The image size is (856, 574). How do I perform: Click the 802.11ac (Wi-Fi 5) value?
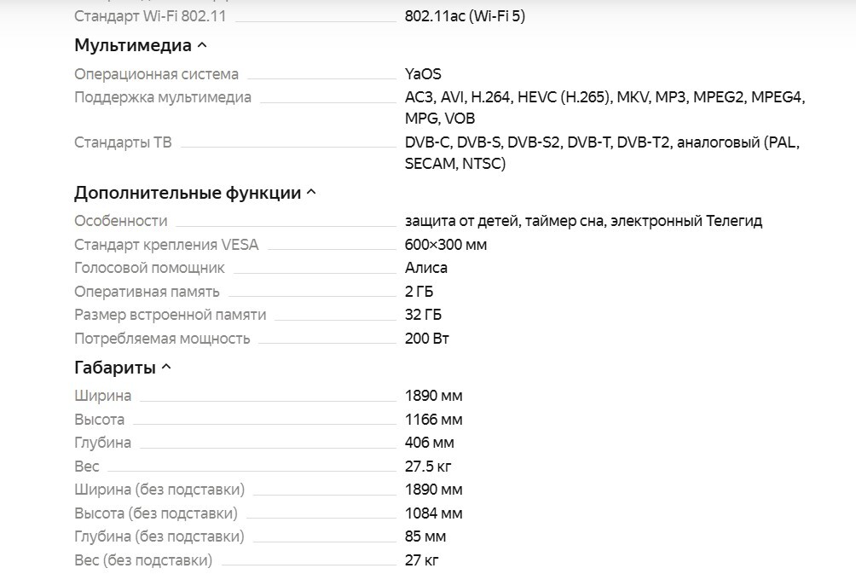click(465, 16)
